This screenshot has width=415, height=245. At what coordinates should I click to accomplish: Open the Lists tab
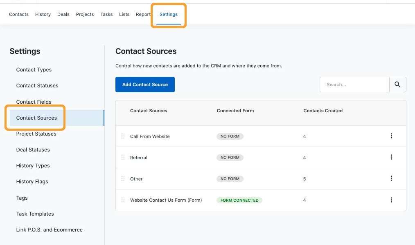coord(124,14)
